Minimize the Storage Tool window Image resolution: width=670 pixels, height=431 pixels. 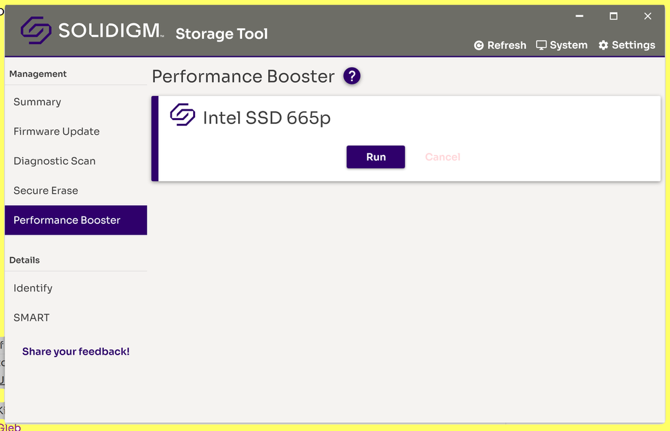point(579,16)
